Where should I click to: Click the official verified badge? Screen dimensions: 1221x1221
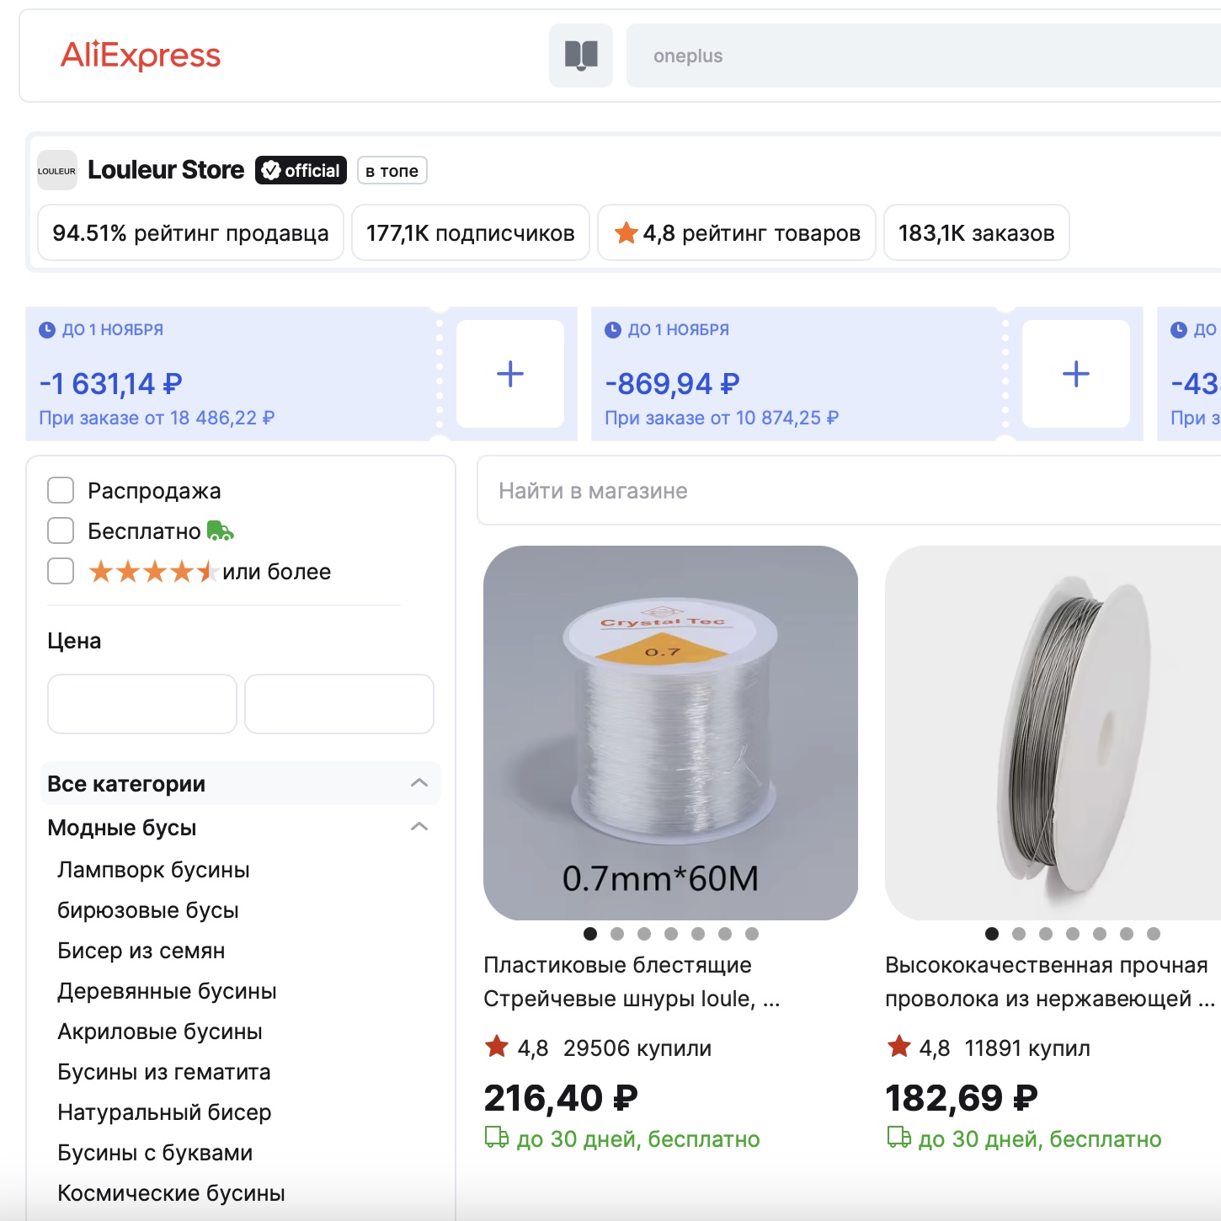point(301,170)
